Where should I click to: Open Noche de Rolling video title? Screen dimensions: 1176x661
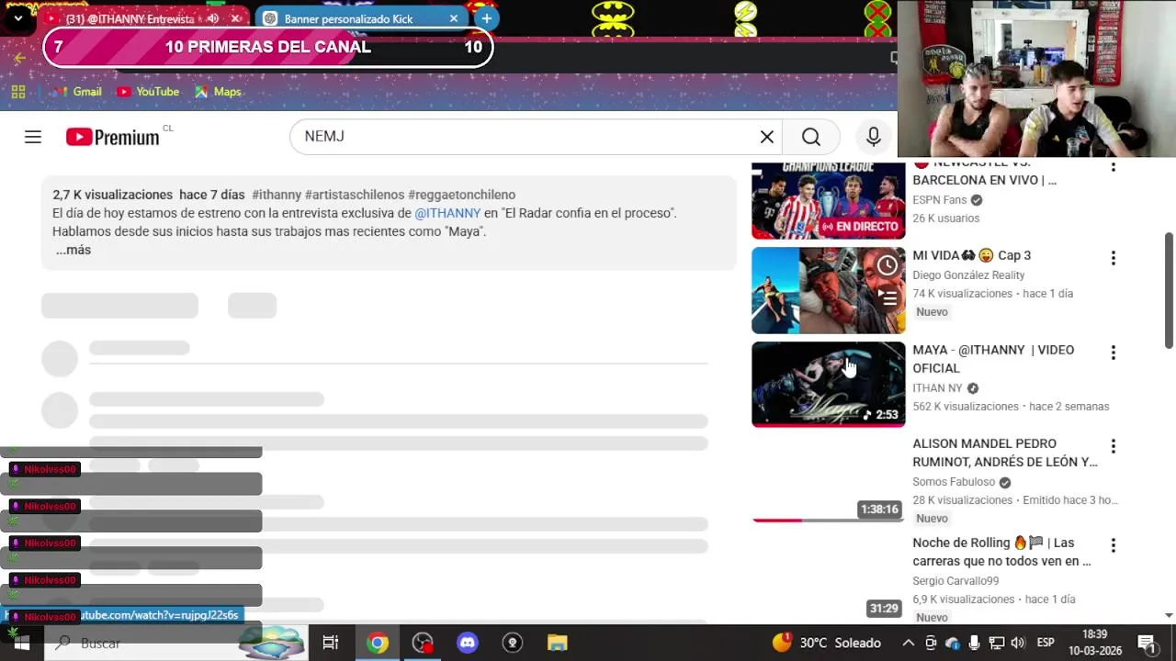pyautogui.click(x=1001, y=552)
